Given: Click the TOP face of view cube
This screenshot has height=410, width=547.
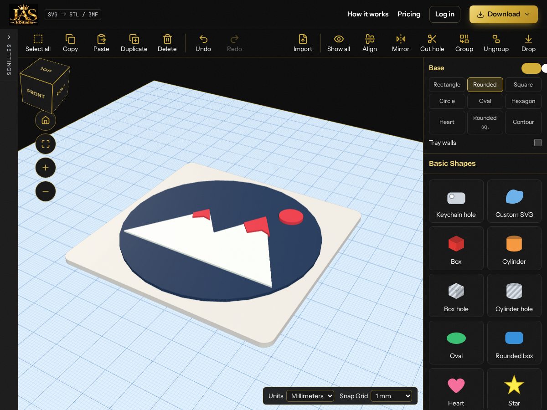Looking at the screenshot, I should pyautogui.click(x=46, y=70).
